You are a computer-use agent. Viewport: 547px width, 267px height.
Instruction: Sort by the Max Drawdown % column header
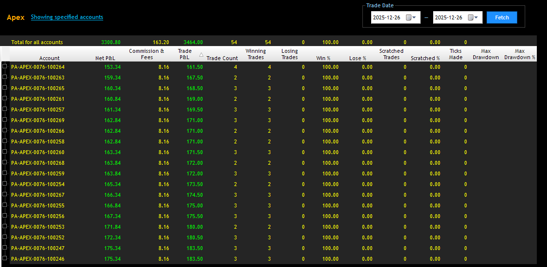point(520,54)
